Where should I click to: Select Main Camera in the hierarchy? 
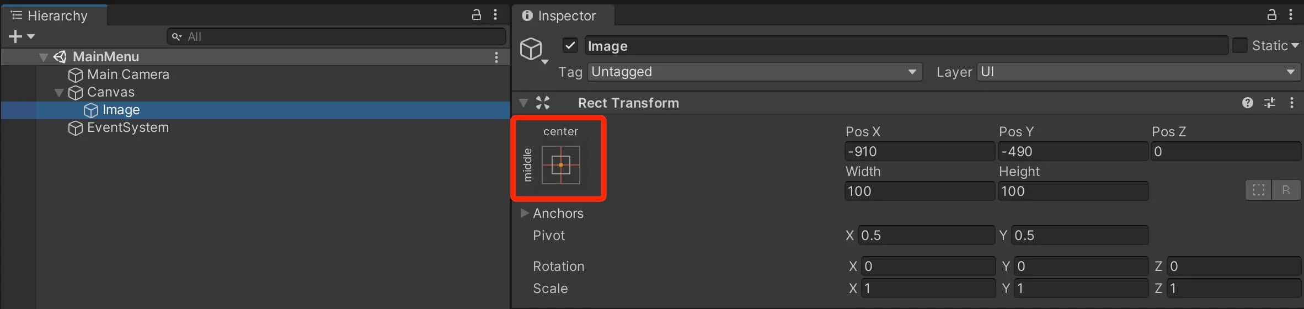(x=127, y=74)
